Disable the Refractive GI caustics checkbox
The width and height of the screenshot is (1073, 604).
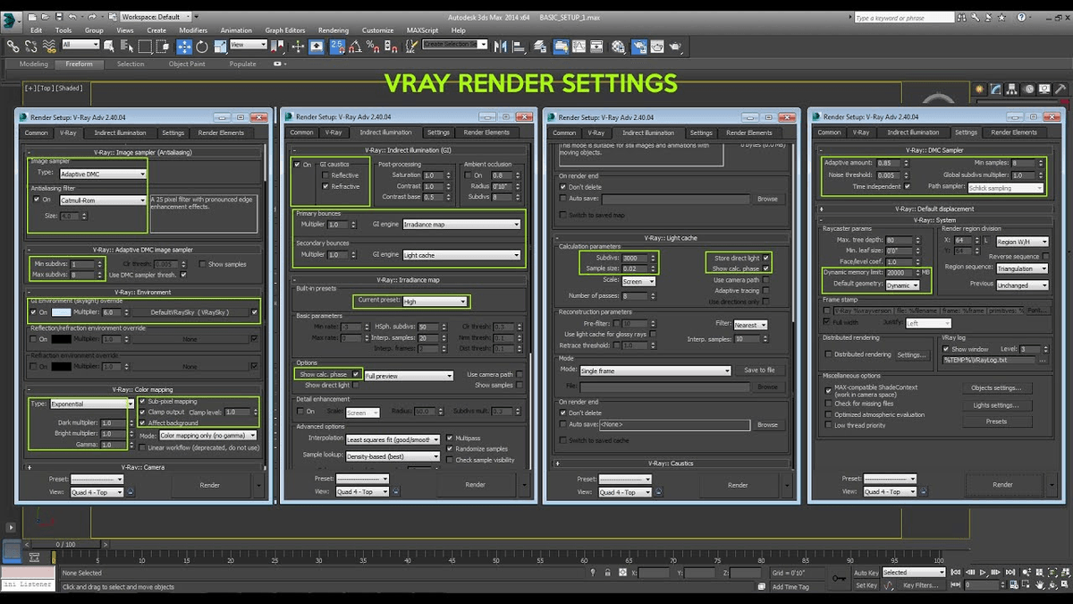point(326,186)
